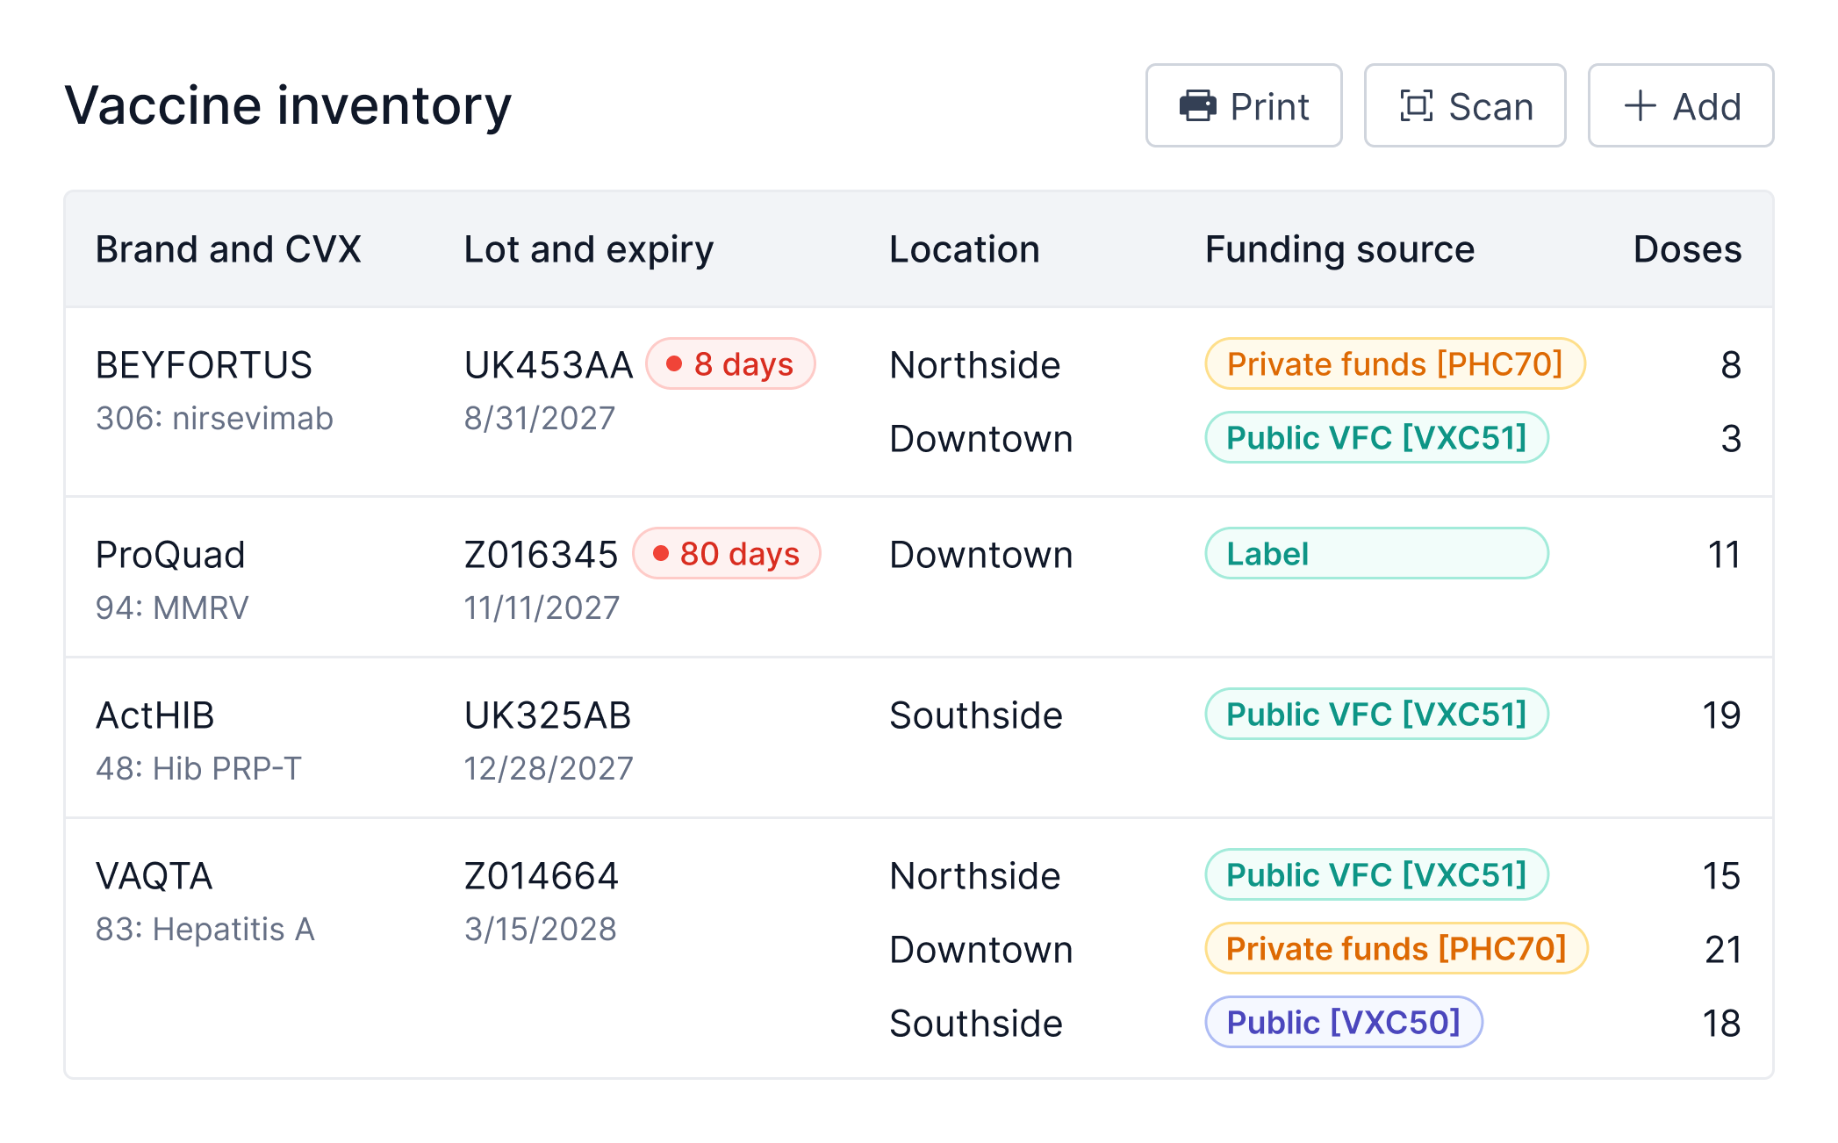This screenshot has width=1838, height=1143.
Task: Select lot number Z016345
Action: coord(542,555)
